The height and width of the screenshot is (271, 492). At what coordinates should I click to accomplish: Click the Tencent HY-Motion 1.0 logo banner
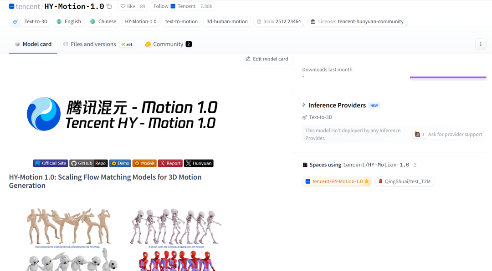pyautogui.click(x=122, y=114)
